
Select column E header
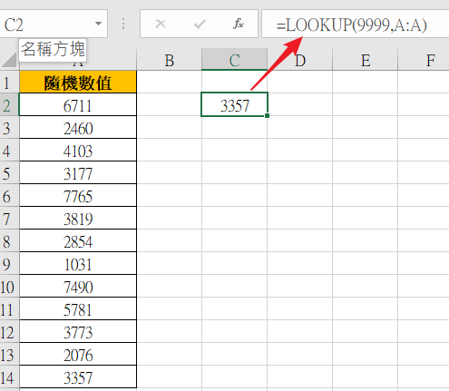(366, 60)
